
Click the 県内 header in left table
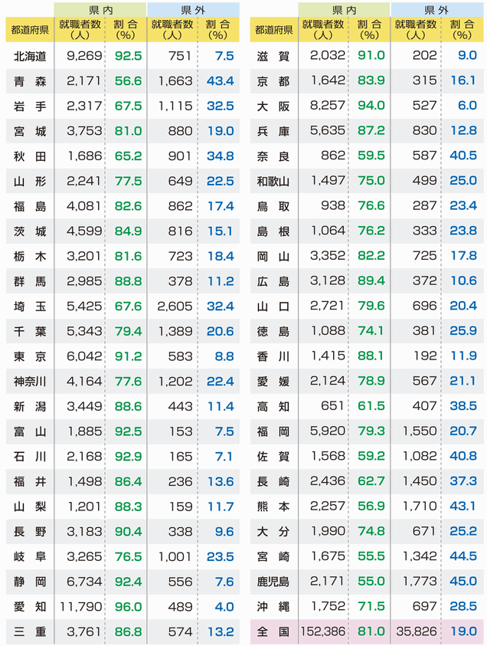101,9
